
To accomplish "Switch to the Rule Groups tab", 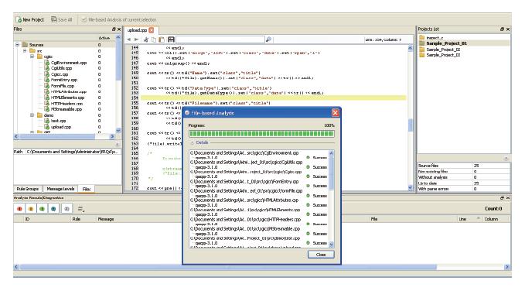I will (x=28, y=189).
